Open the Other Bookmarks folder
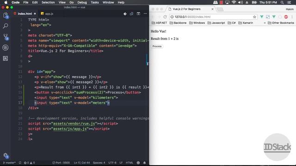The width and height of the screenshot is (296, 166). [x=281, y=23]
